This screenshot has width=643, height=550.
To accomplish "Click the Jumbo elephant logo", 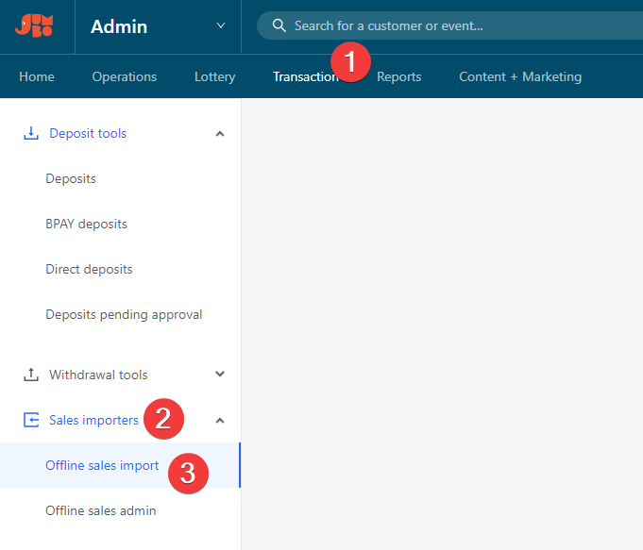I will [34, 25].
